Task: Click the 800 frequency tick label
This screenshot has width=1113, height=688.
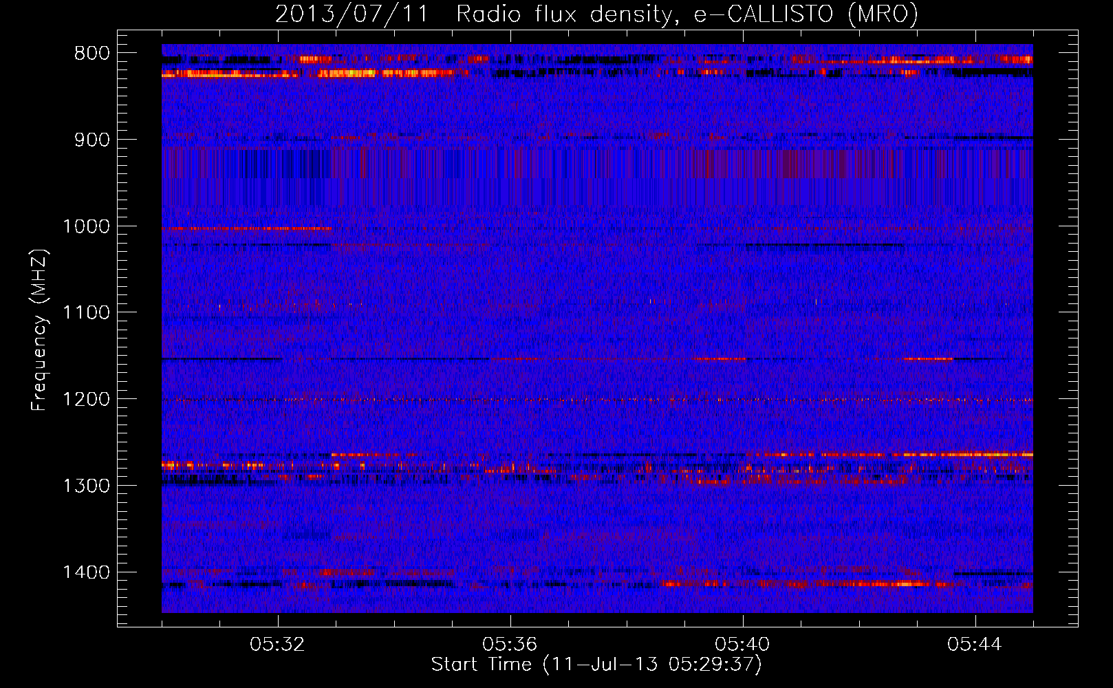Action: point(91,54)
